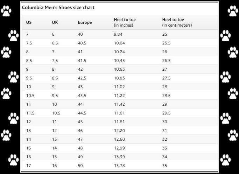Image resolution: width=239 pixels, height=174 pixels.
Task: Select the UK size 10.5 cell
Action: point(56,113)
